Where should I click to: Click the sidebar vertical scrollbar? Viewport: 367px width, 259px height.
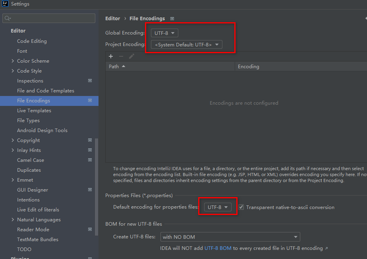[97, 186]
